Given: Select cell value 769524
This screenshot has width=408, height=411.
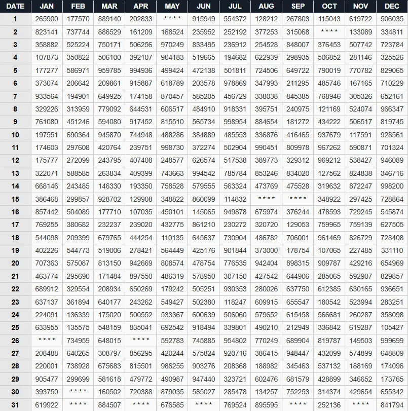Looking at the screenshot, I should click(x=235, y=405).
